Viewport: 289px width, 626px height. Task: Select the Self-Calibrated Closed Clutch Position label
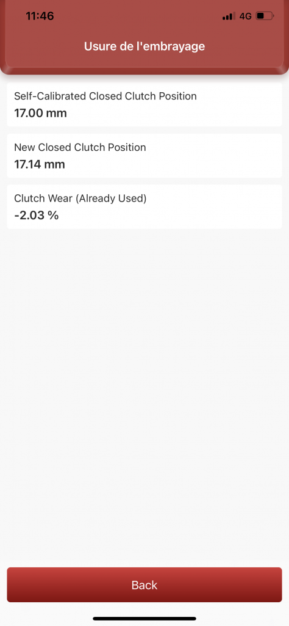[x=105, y=96]
